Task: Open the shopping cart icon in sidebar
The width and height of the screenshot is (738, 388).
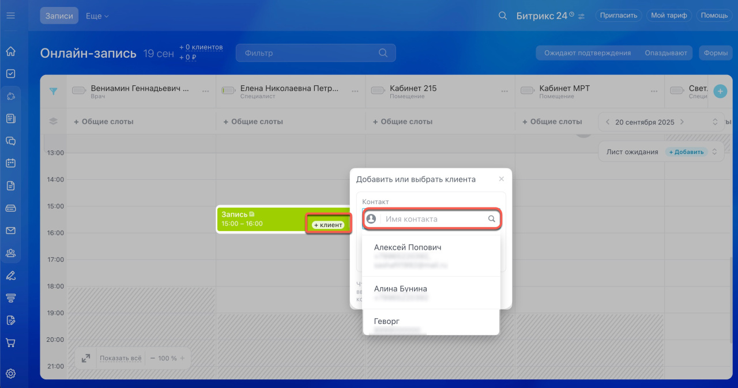Action: (x=10, y=342)
